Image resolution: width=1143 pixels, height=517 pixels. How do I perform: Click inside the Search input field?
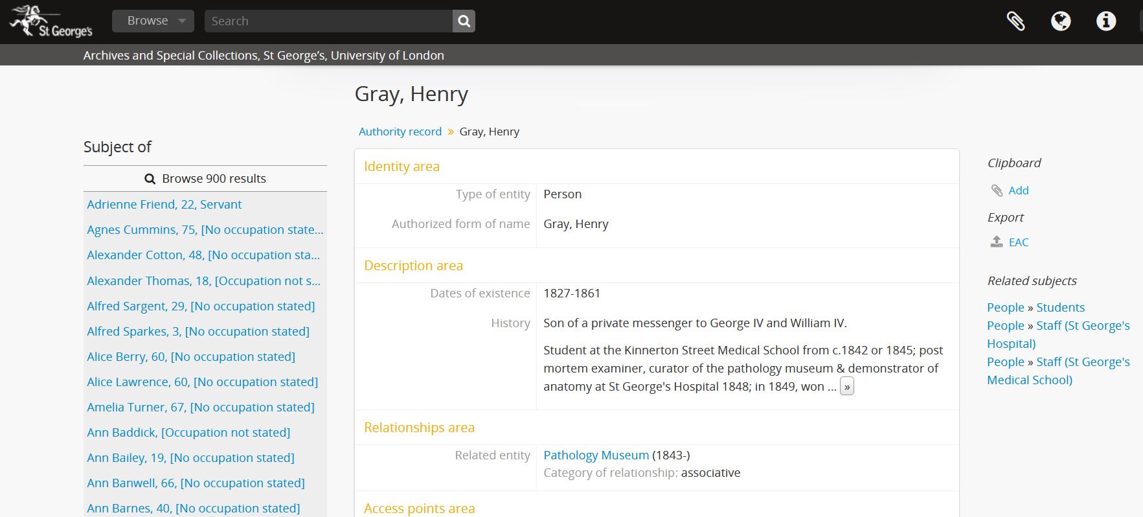328,21
